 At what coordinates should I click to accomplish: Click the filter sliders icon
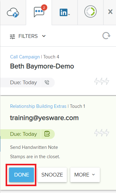[12, 37]
